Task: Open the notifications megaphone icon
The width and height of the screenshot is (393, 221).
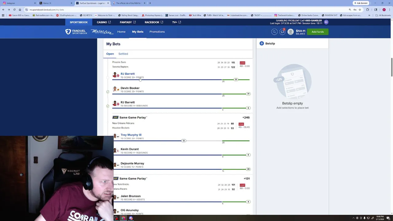Action: pos(282,32)
